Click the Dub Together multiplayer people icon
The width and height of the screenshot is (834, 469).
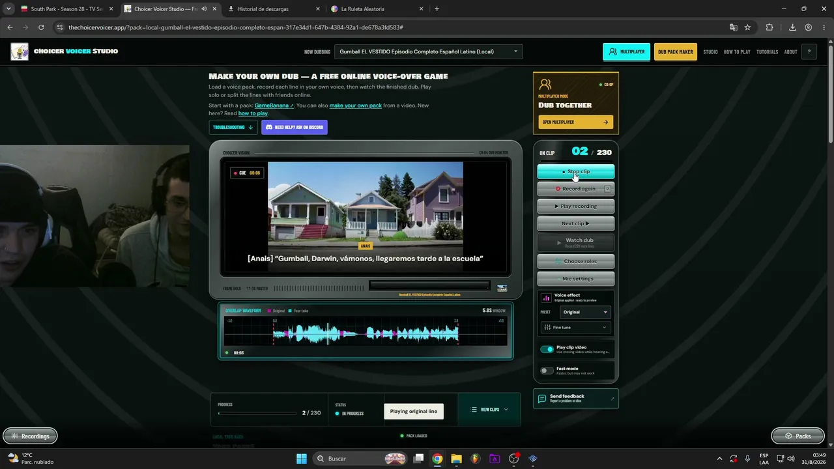click(546, 85)
